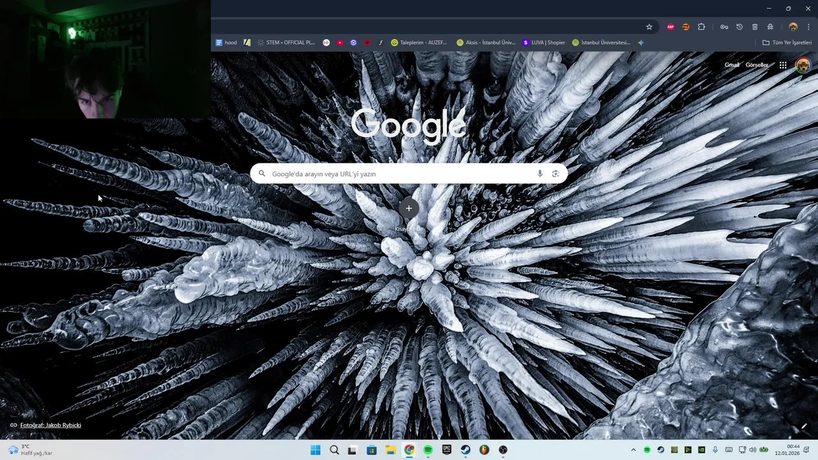Viewport: 818px width, 460px height.
Task: Open OBS Studio from taskbar
Action: (x=503, y=450)
